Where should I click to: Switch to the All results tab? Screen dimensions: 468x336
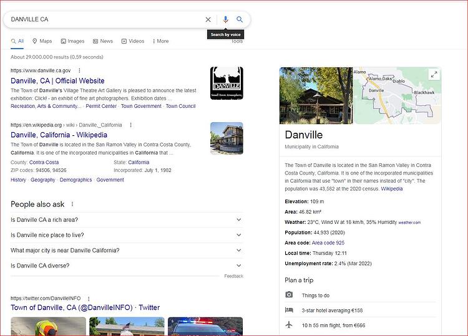click(x=17, y=41)
